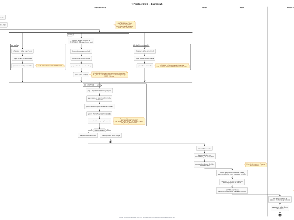Click the 'pnpm db:seed' step
Viewport: 294px width, 220px height.
pos(100,99)
